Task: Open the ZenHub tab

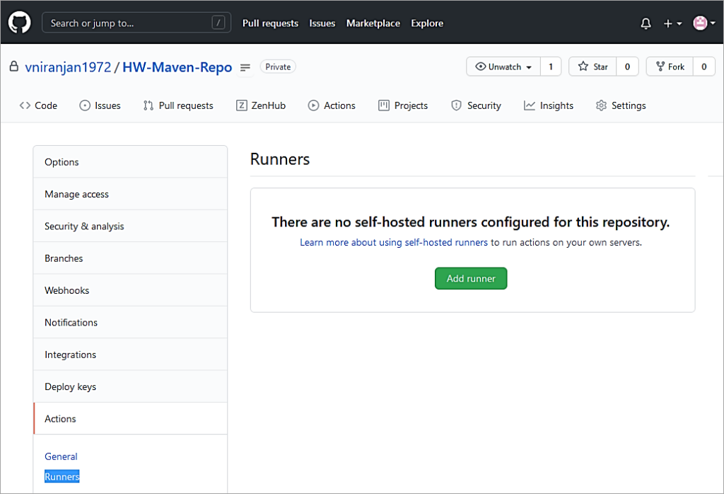Action: click(x=261, y=105)
